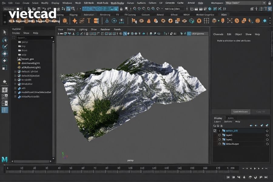This screenshot has height=182, width=273.
Task: Activate the Rotate tool in toolbox
Action: (5, 61)
